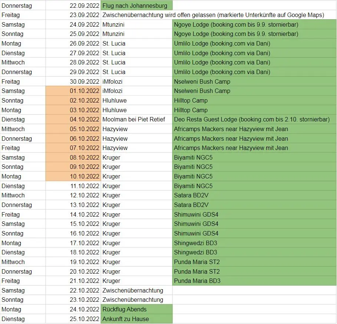Select 'Moolman bei Piet Retief' cell

pyautogui.click(x=136, y=119)
